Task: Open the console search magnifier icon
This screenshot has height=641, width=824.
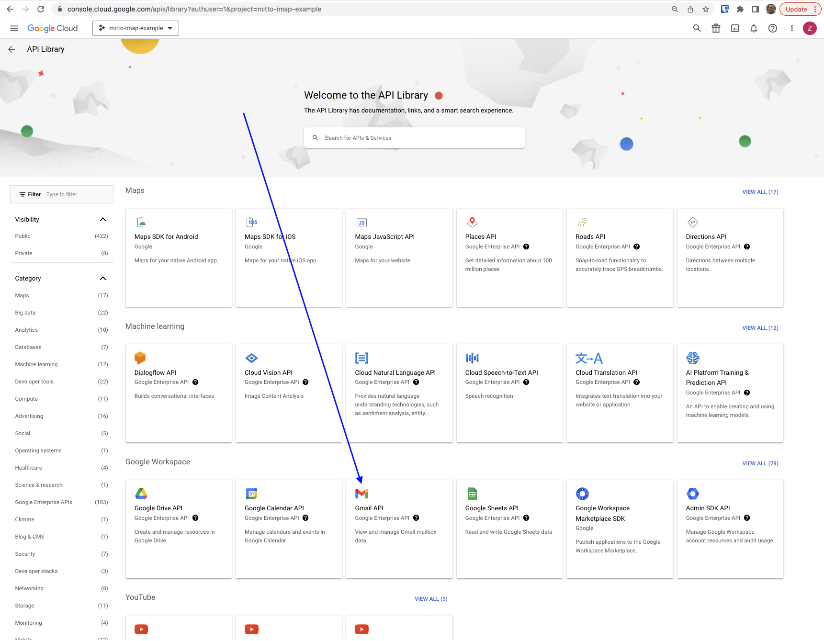Action: (697, 28)
